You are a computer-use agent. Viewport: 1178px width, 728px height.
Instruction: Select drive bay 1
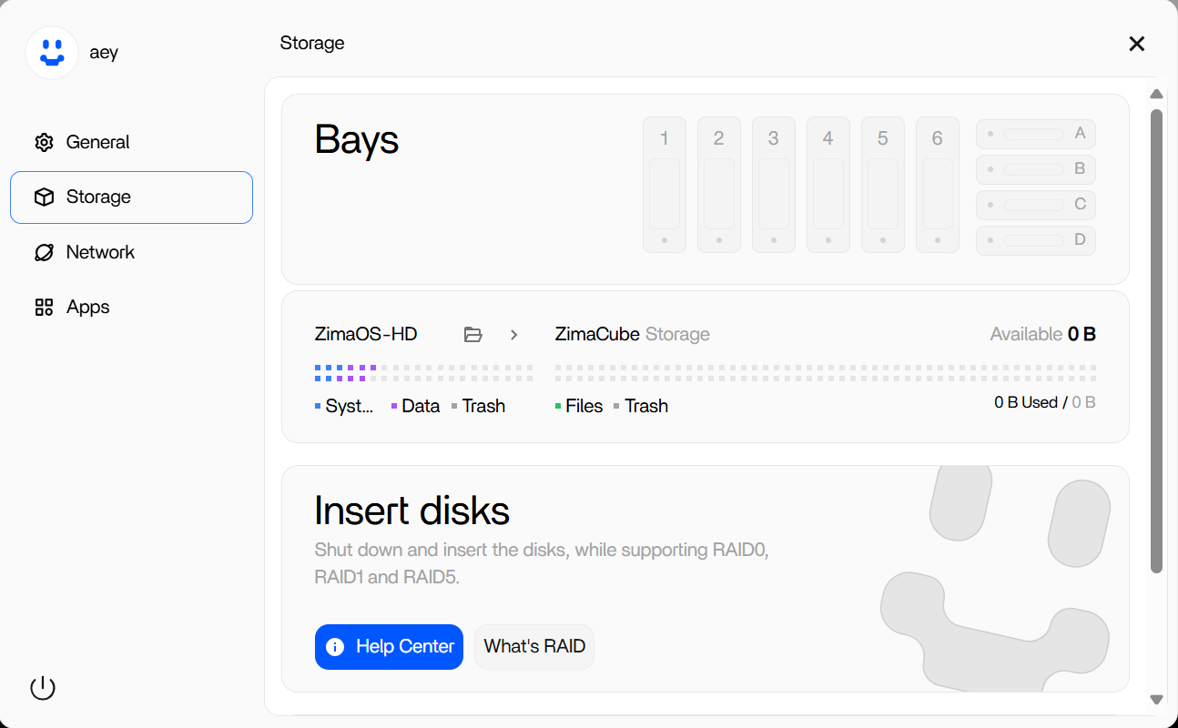point(665,185)
